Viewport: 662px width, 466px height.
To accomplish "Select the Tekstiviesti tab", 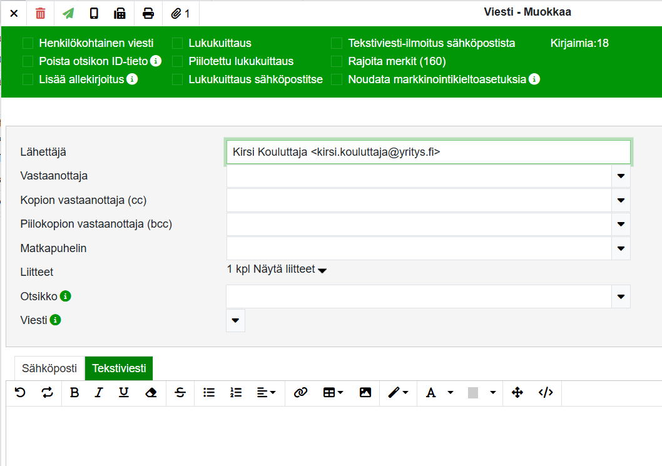I will (119, 368).
